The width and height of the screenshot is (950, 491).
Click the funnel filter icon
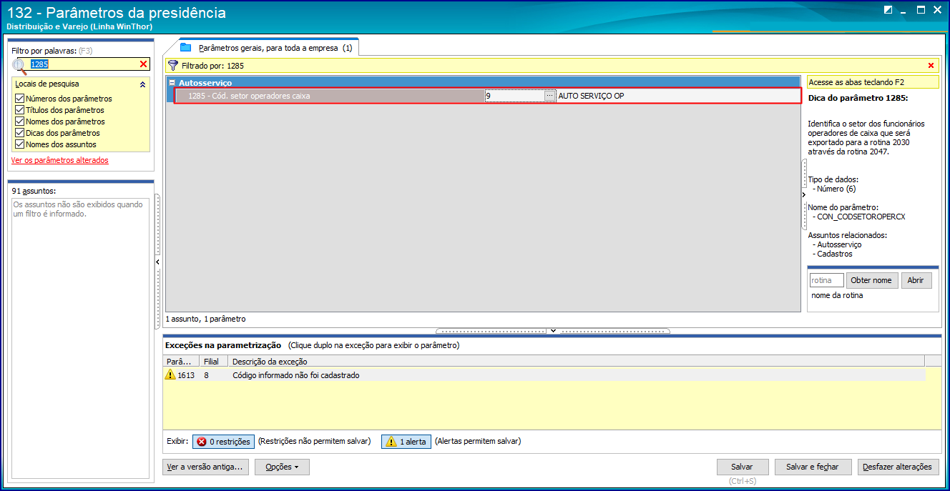[x=173, y=65]
